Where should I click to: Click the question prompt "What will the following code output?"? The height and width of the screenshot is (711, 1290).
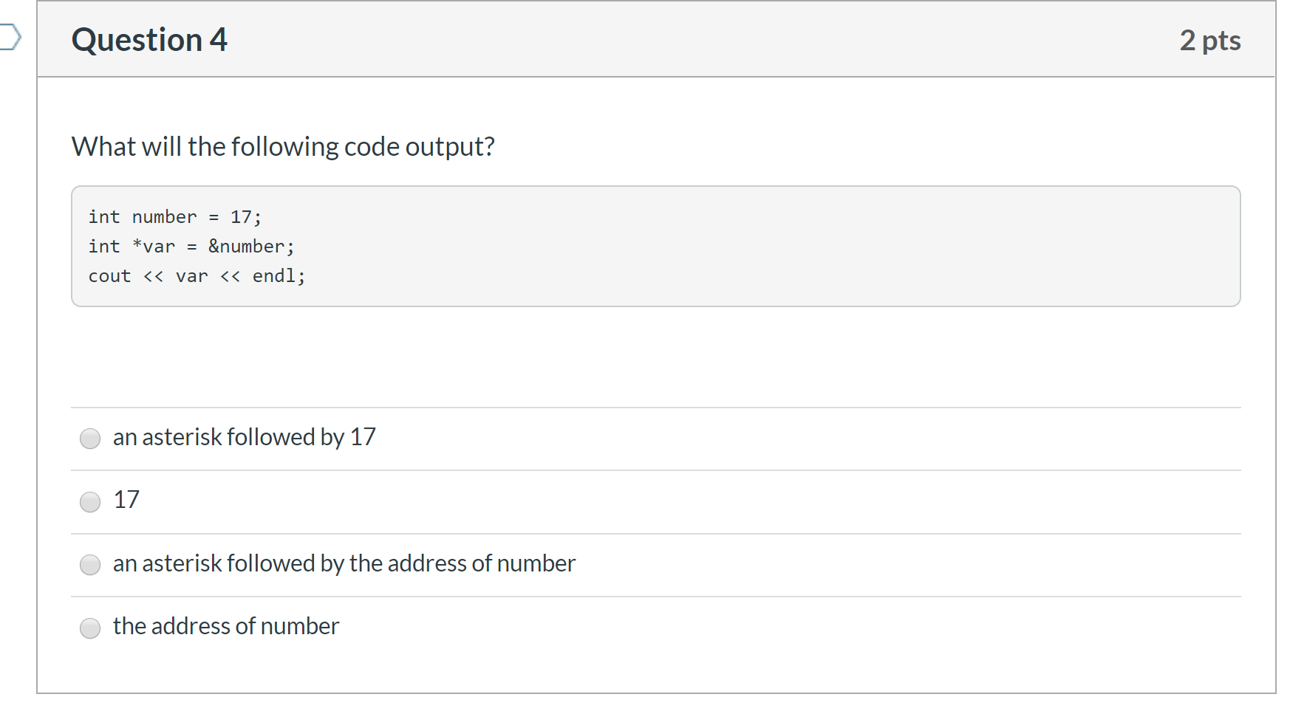(x=283, y=146)
